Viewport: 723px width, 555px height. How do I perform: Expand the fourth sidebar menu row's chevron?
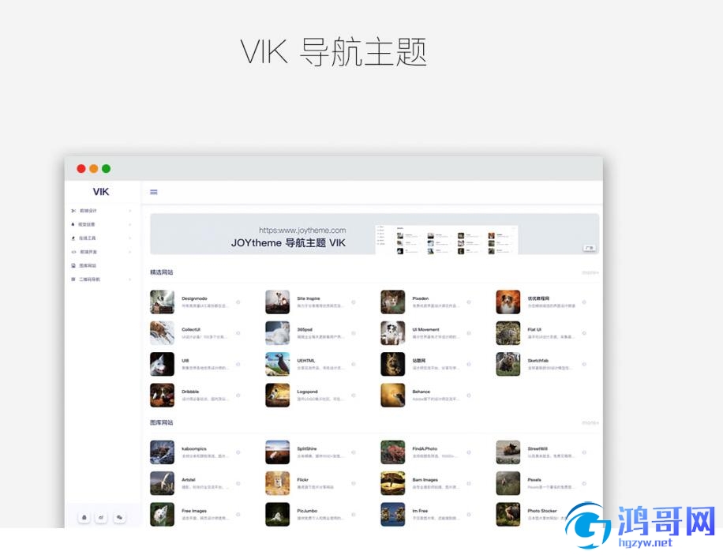130,252
